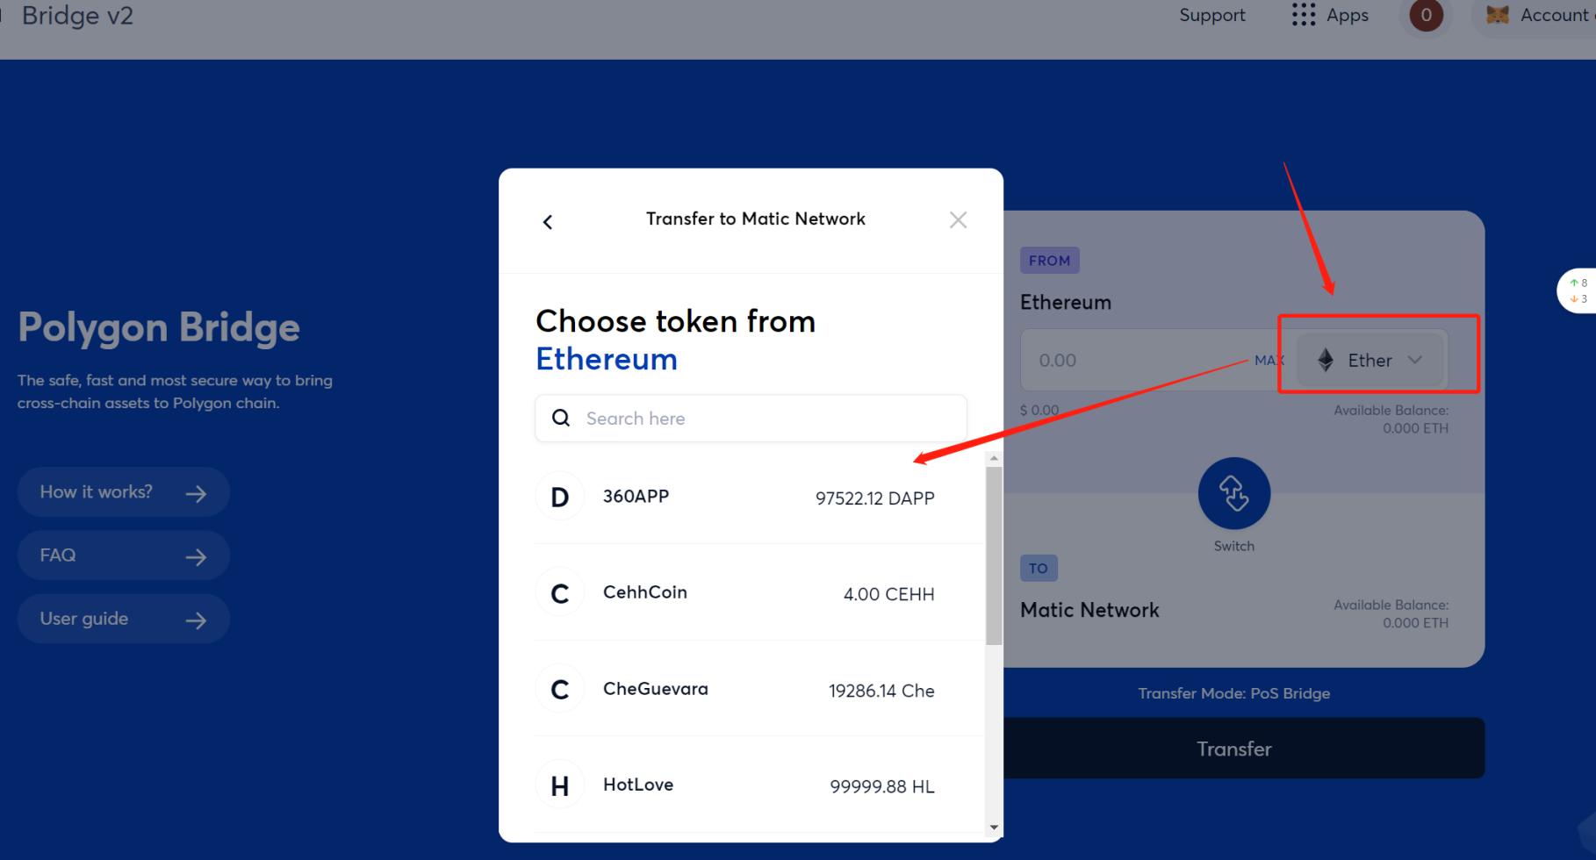Click scrollbar up arrow in token list
Viewport: 1596px width, 860px height.
click(x=994, y=458)
